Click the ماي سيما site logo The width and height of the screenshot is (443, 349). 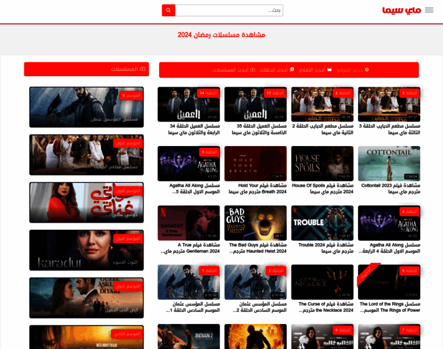[x=402, y=10]
